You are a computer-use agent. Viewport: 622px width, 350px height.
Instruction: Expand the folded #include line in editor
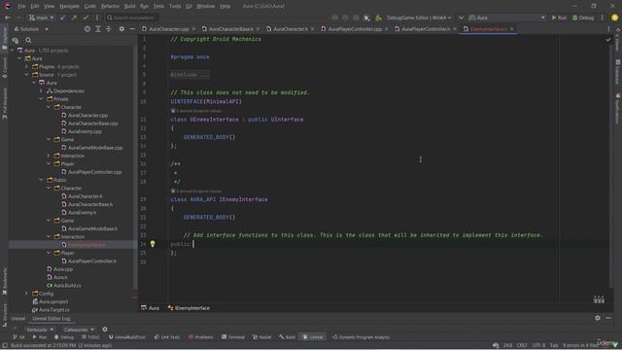point(190,75)
